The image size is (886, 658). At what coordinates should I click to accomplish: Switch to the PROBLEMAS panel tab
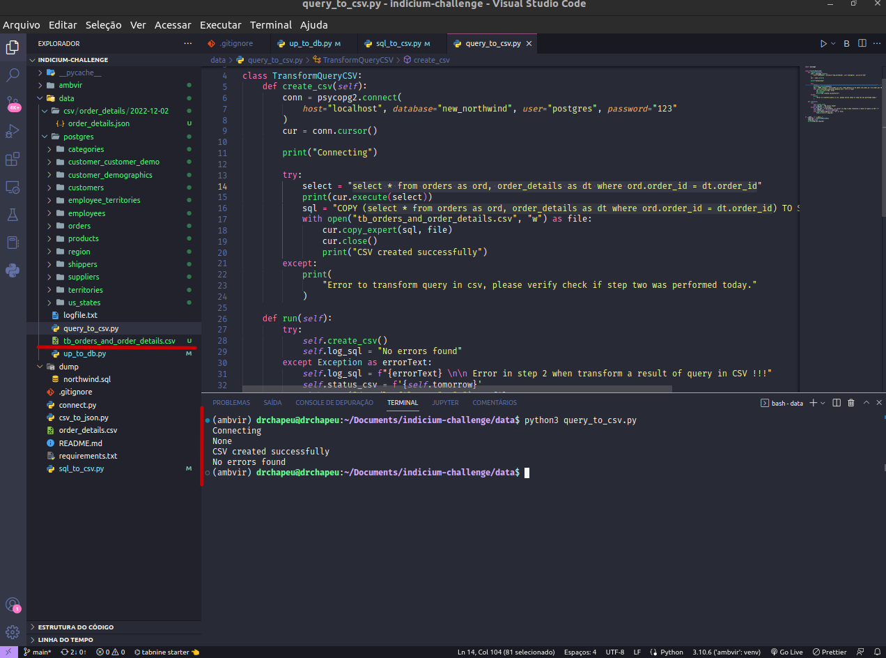pyautogui.click(x=231, y=402)
